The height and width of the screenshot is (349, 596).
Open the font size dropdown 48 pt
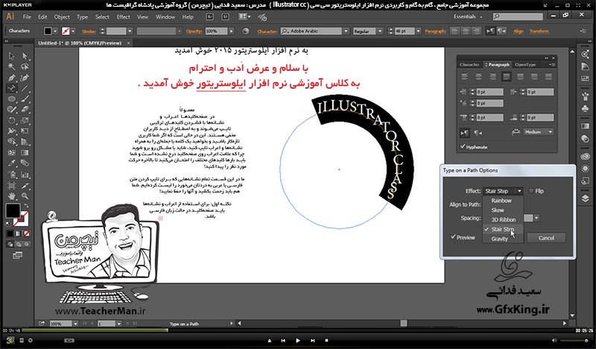418,31
